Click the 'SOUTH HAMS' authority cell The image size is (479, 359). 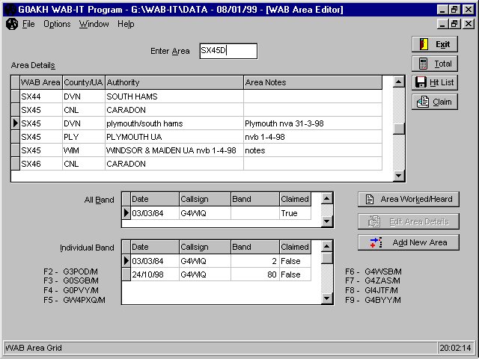coord(174,96)
